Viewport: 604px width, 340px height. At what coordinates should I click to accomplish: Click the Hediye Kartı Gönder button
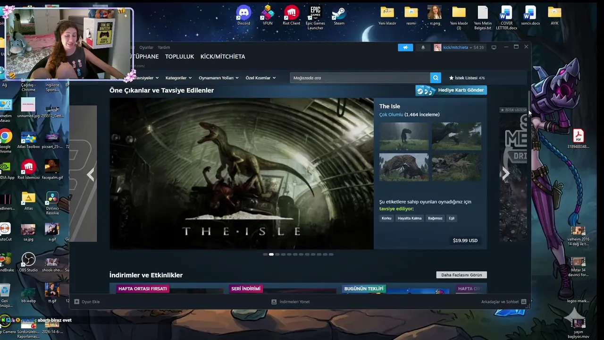[x=451, y=90]
